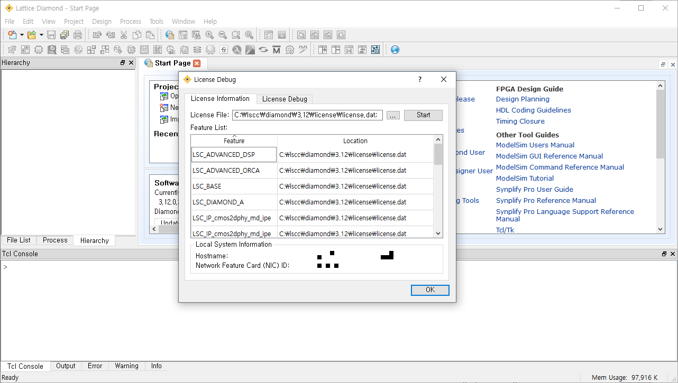The image size is (678, 383).
Task: Click the Undo arrow icon
Action: click(x=97, y=35)
